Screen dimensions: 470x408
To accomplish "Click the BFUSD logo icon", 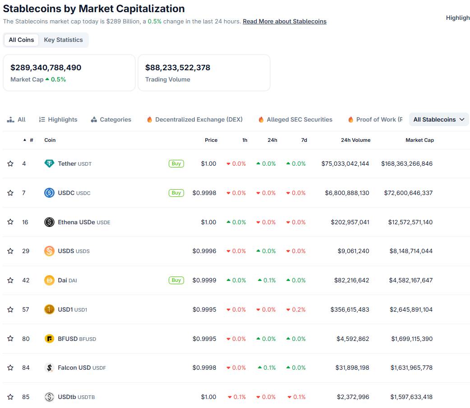I will 49,339.
